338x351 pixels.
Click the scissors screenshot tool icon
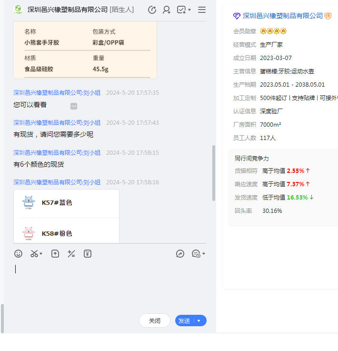coord(34,254)
